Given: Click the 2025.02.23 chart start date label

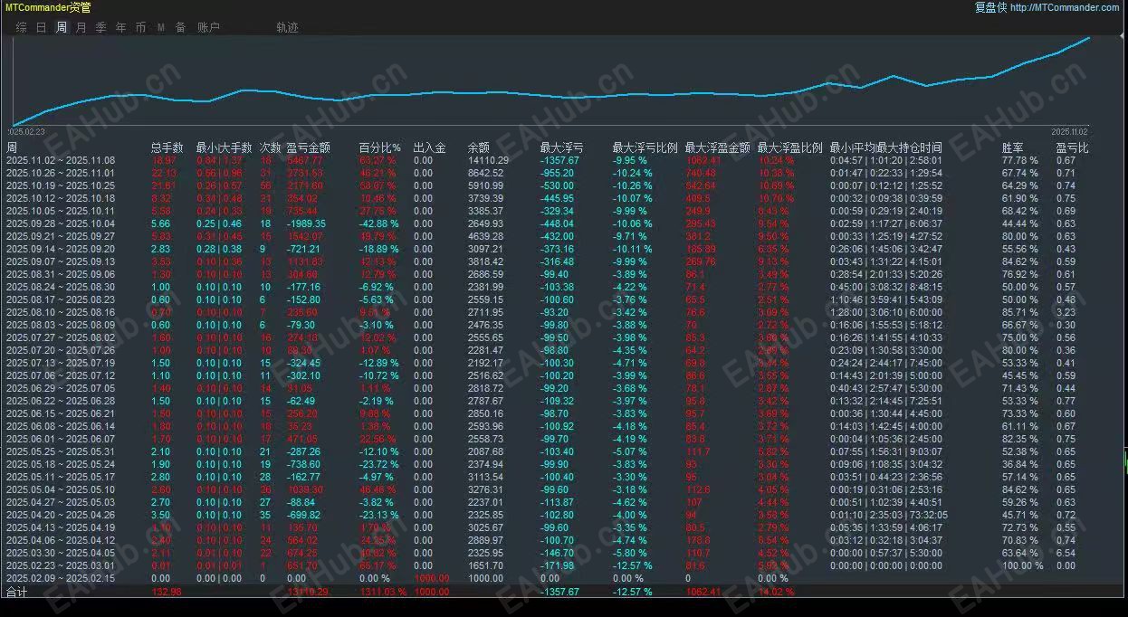Looking at the screenshot, I should (28, 131).
